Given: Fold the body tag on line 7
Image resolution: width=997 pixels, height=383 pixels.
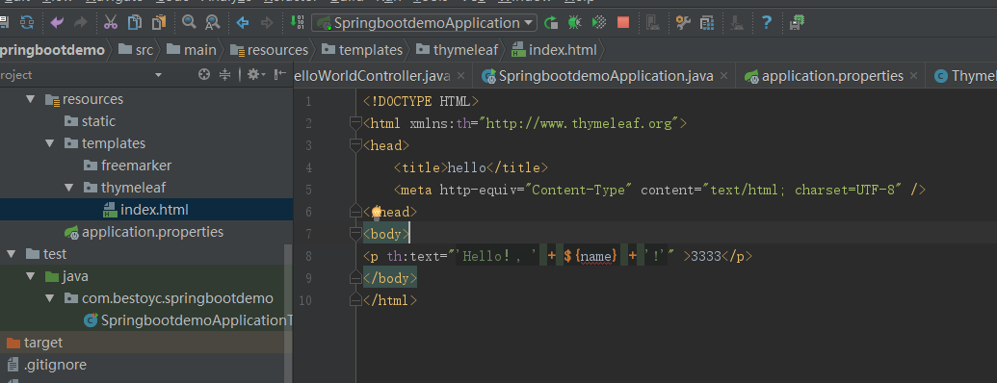Looking at the screenshot, I should click(356, 234).
